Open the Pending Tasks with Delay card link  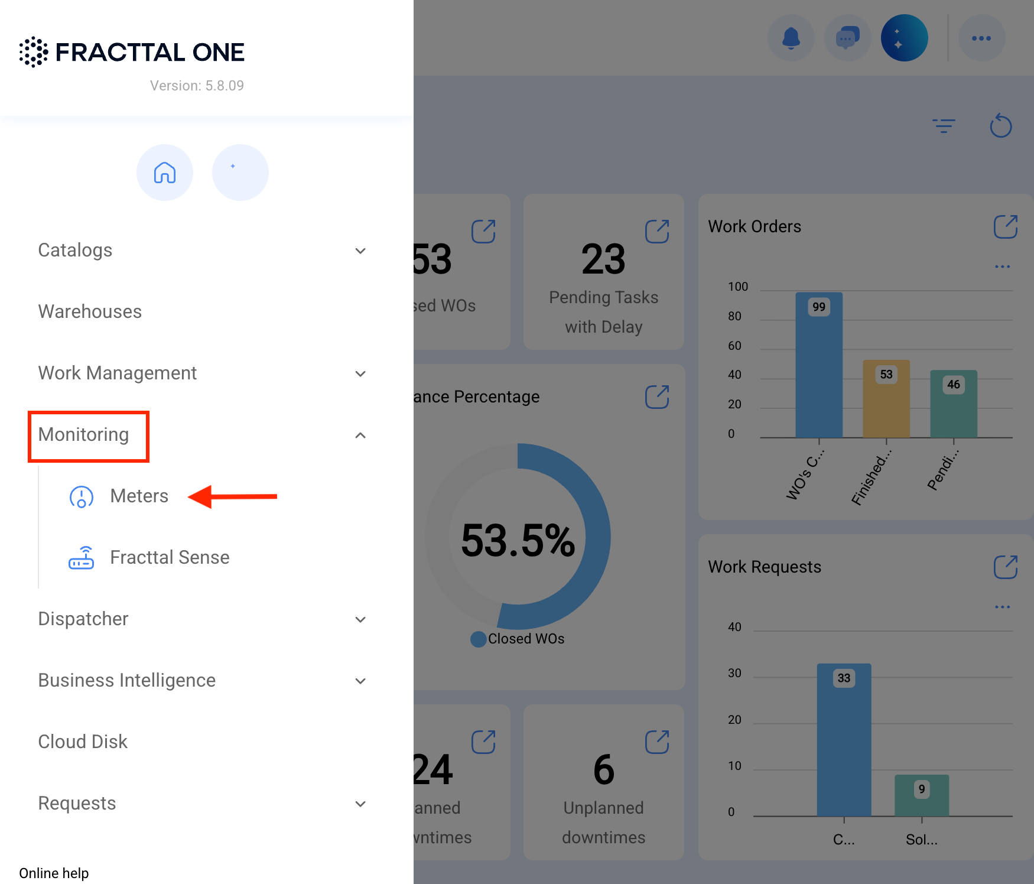pos(657,232)
